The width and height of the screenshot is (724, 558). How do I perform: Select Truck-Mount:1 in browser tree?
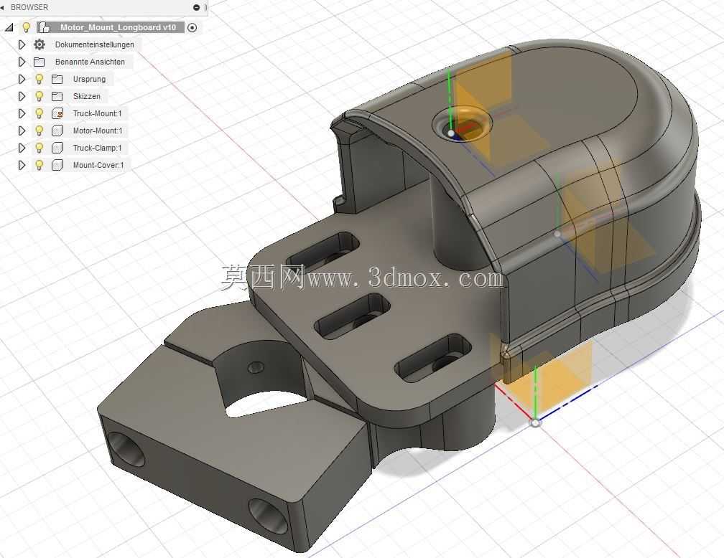[97, 113]
